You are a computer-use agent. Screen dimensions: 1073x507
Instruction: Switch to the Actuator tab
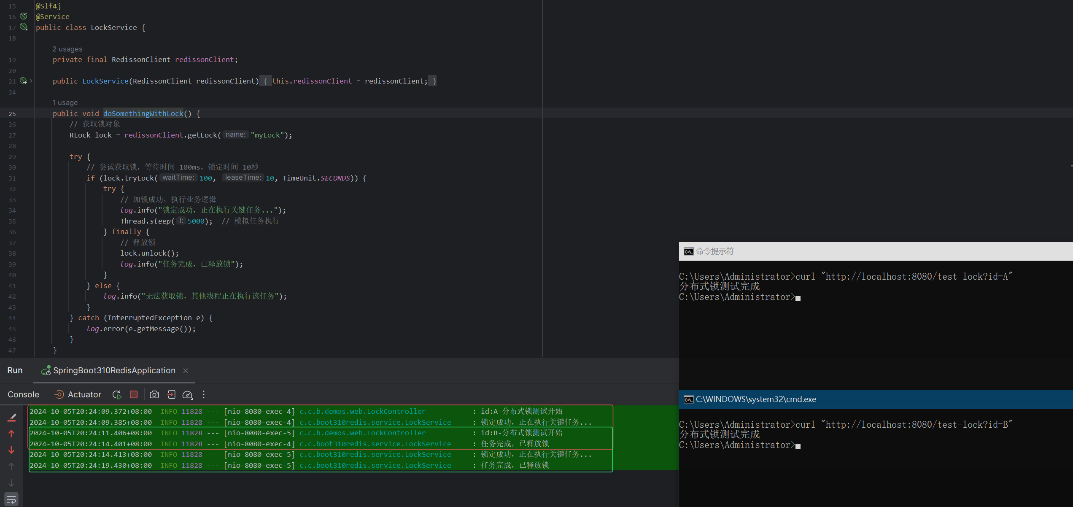point(78,394)
